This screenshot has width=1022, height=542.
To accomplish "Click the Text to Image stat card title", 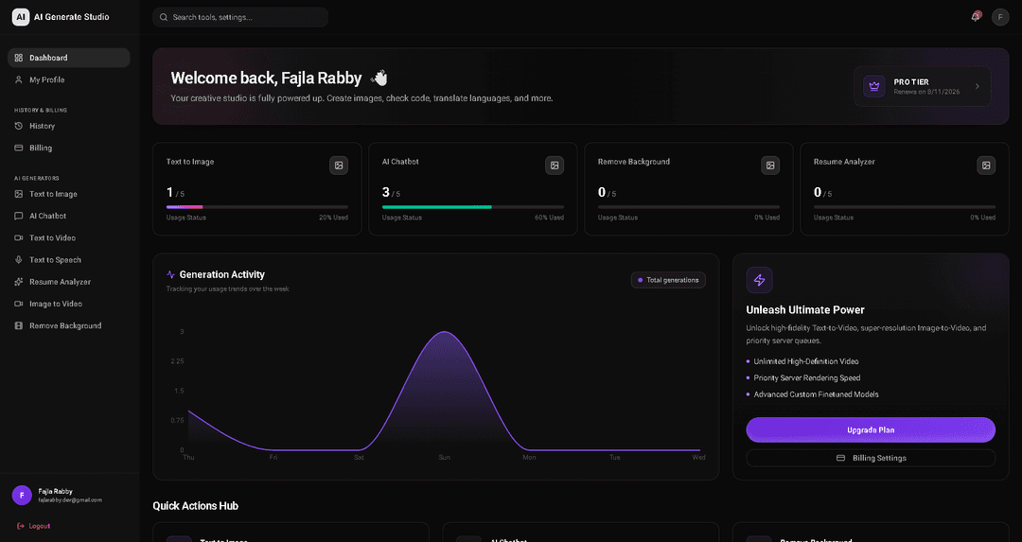I will 189,162.
